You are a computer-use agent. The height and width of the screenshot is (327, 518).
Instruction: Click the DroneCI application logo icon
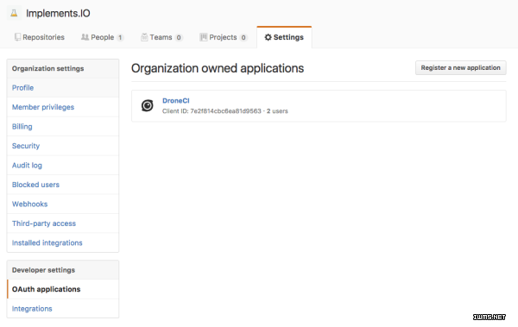148,106
